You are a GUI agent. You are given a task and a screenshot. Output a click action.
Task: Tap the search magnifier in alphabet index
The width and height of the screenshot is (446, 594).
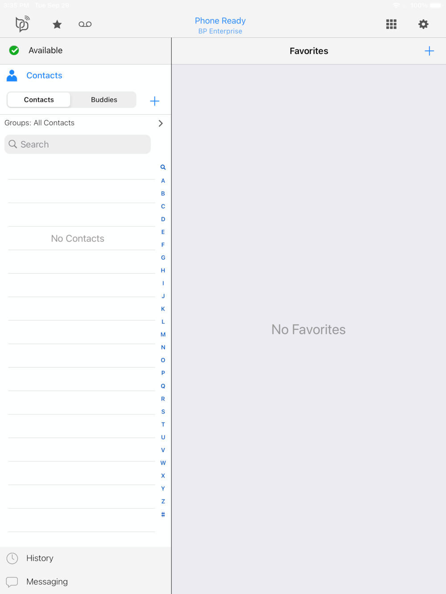click(x=163, y=167)
